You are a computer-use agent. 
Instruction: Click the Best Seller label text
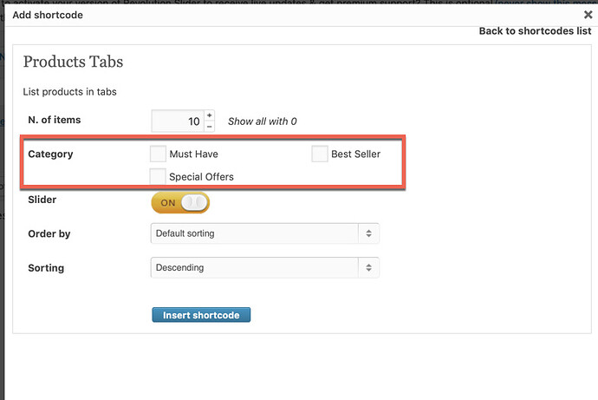click(x=356, y=154)
